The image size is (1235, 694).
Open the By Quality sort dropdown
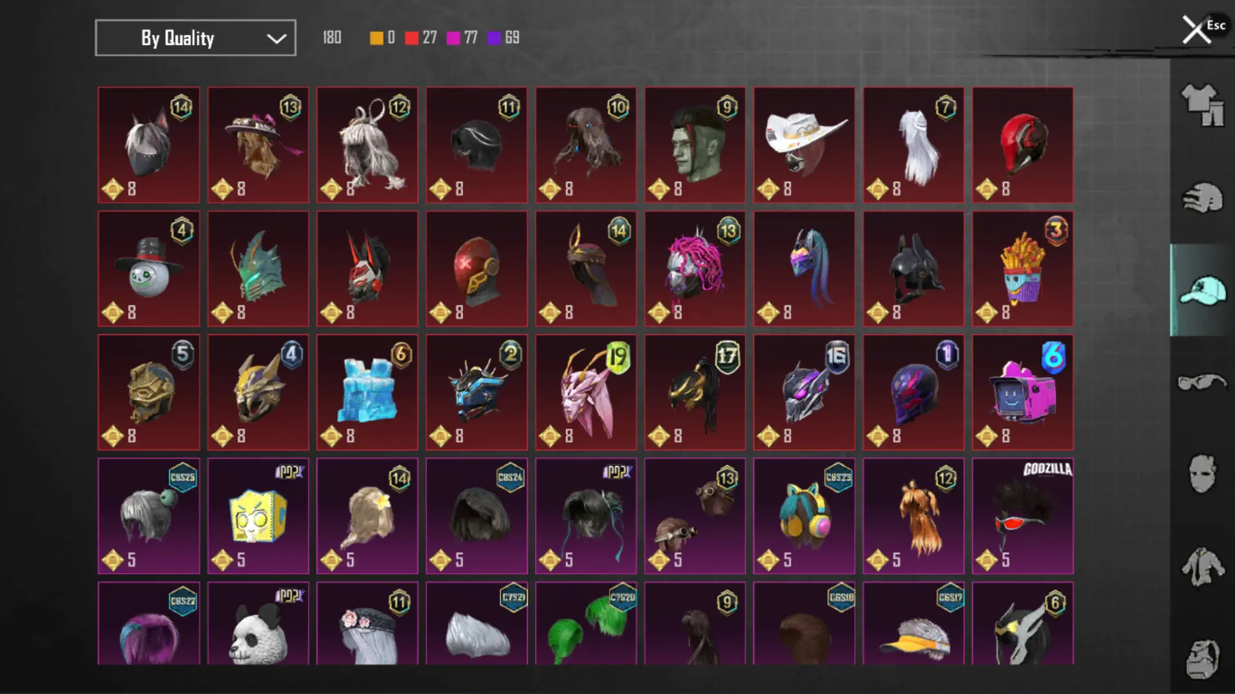point(196,38)
